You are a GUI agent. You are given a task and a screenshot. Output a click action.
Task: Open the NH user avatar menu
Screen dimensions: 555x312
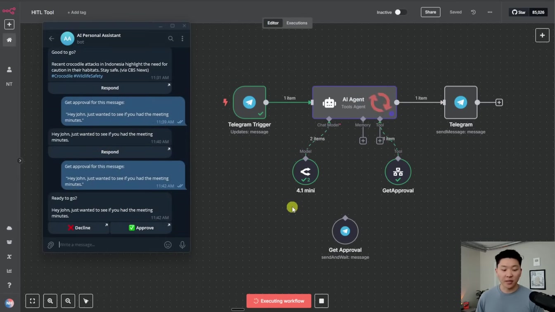pos(9,303)
